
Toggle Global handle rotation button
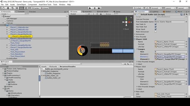[44, 8]
